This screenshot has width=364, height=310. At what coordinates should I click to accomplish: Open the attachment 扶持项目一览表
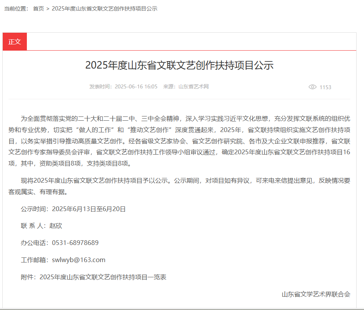(103, 277)
